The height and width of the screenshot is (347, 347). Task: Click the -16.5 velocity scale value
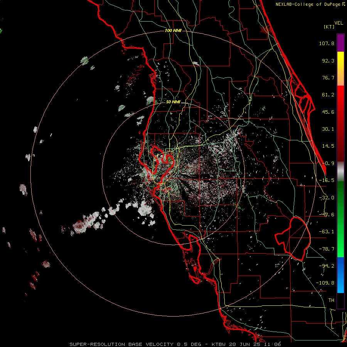tap(327, 180)
